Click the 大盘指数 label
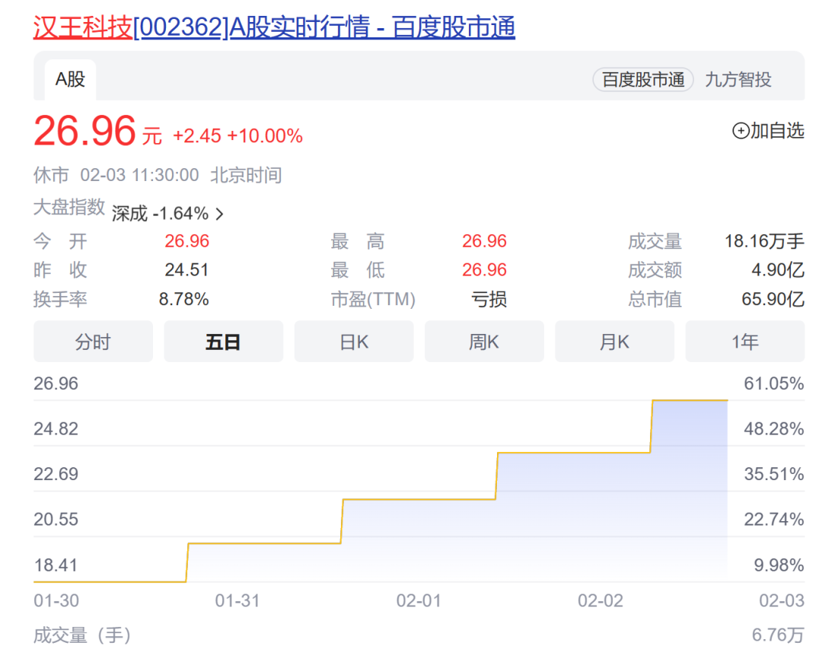The image size is (822, 652). tap(69, 207)
